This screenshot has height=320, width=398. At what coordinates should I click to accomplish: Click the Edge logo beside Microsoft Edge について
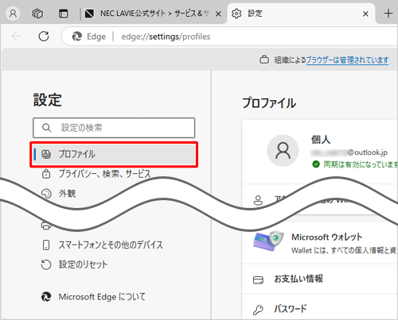(x=46, y=297)
